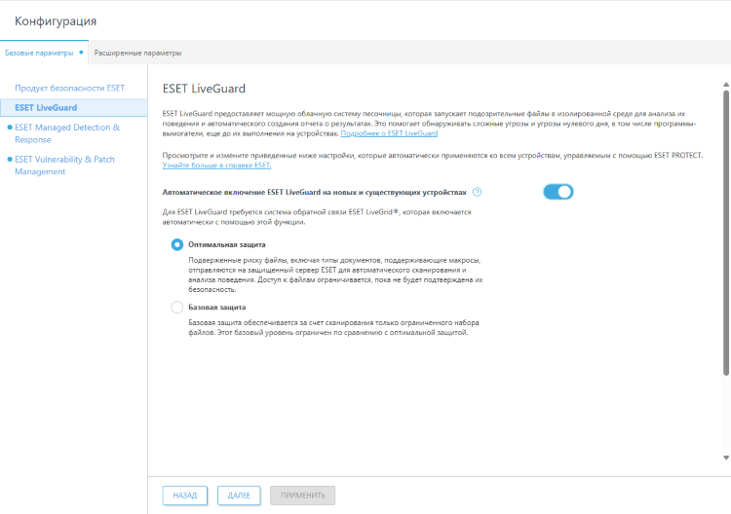731x514 pixels.
Task: Select the Оптимальная защита radio option
Action: click(x=176, y=244)
